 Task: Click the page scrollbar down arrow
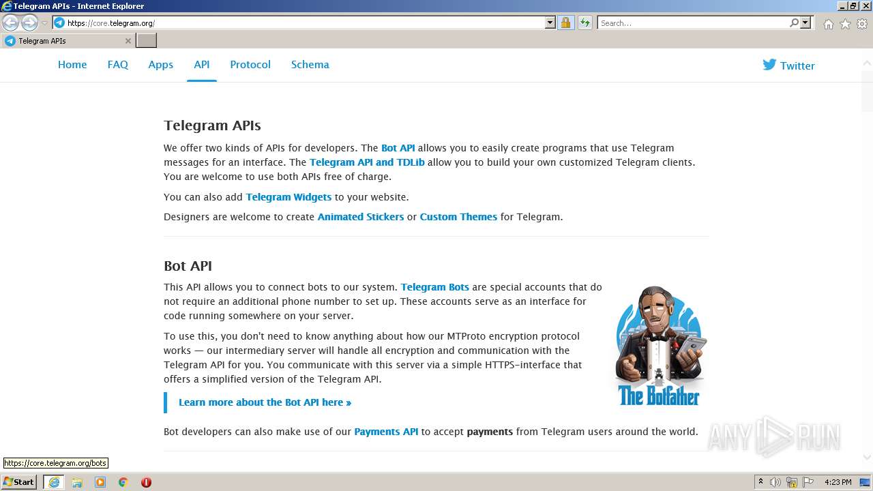[867, 458]
